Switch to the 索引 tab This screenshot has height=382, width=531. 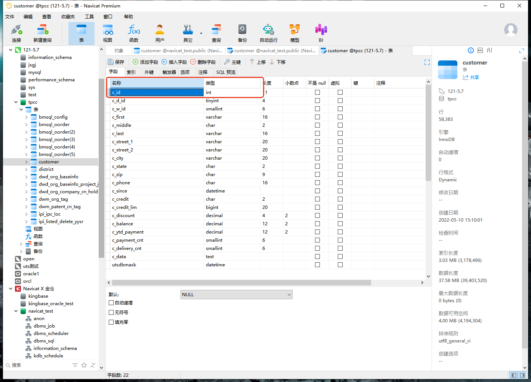click(x=131, y=72)
